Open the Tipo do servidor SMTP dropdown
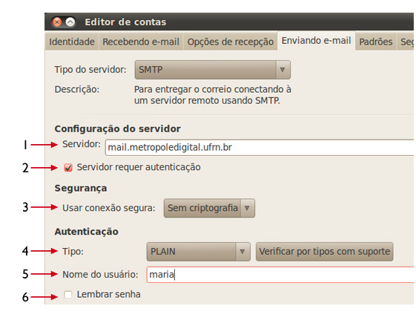 (213, 70)
